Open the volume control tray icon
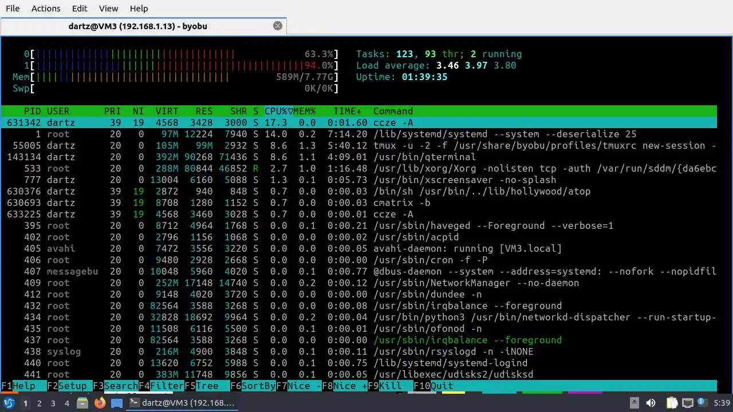The width and height of the screenshot is (733, 412). [651, 403]
